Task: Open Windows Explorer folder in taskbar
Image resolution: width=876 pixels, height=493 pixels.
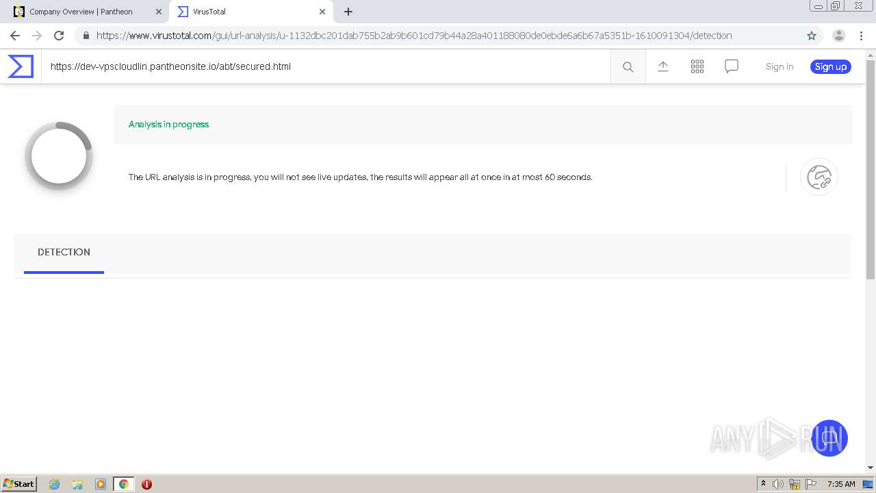Action: (x=77, y=484)
